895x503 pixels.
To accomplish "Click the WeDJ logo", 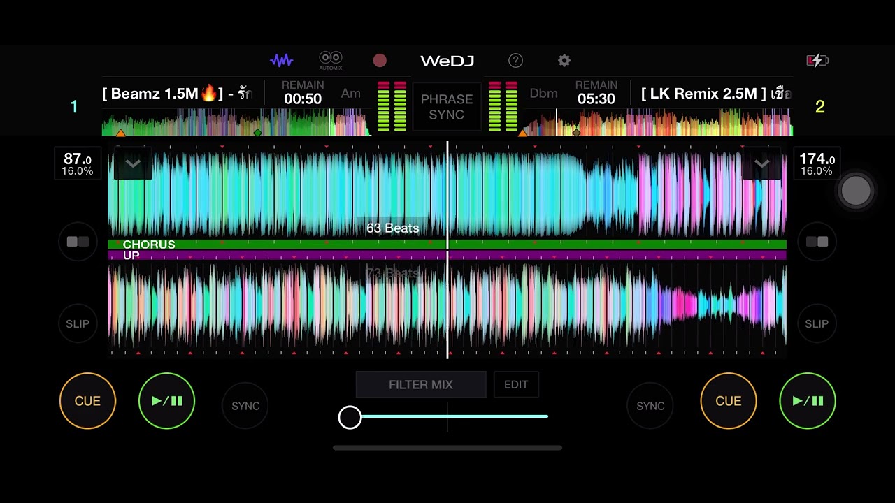I will point(447,61).
